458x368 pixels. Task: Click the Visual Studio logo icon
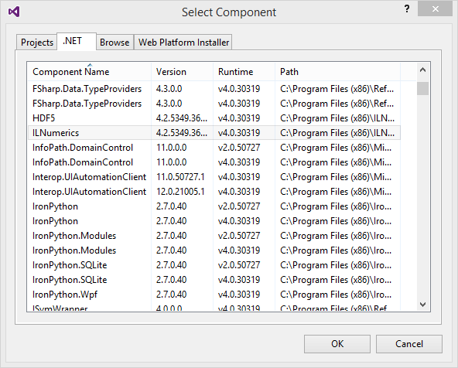click(14, 12)
